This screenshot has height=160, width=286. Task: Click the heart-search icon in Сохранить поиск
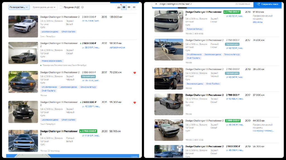coord(258,4)
